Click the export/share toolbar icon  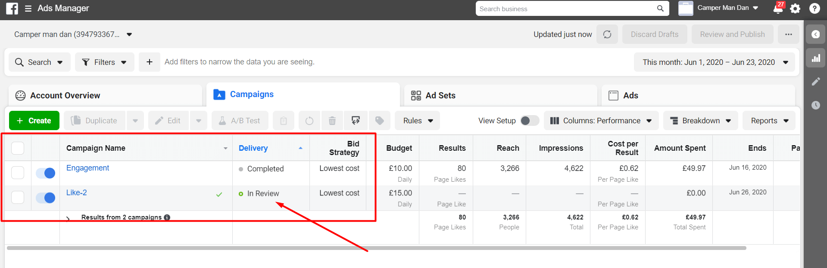tap(356, 121)
